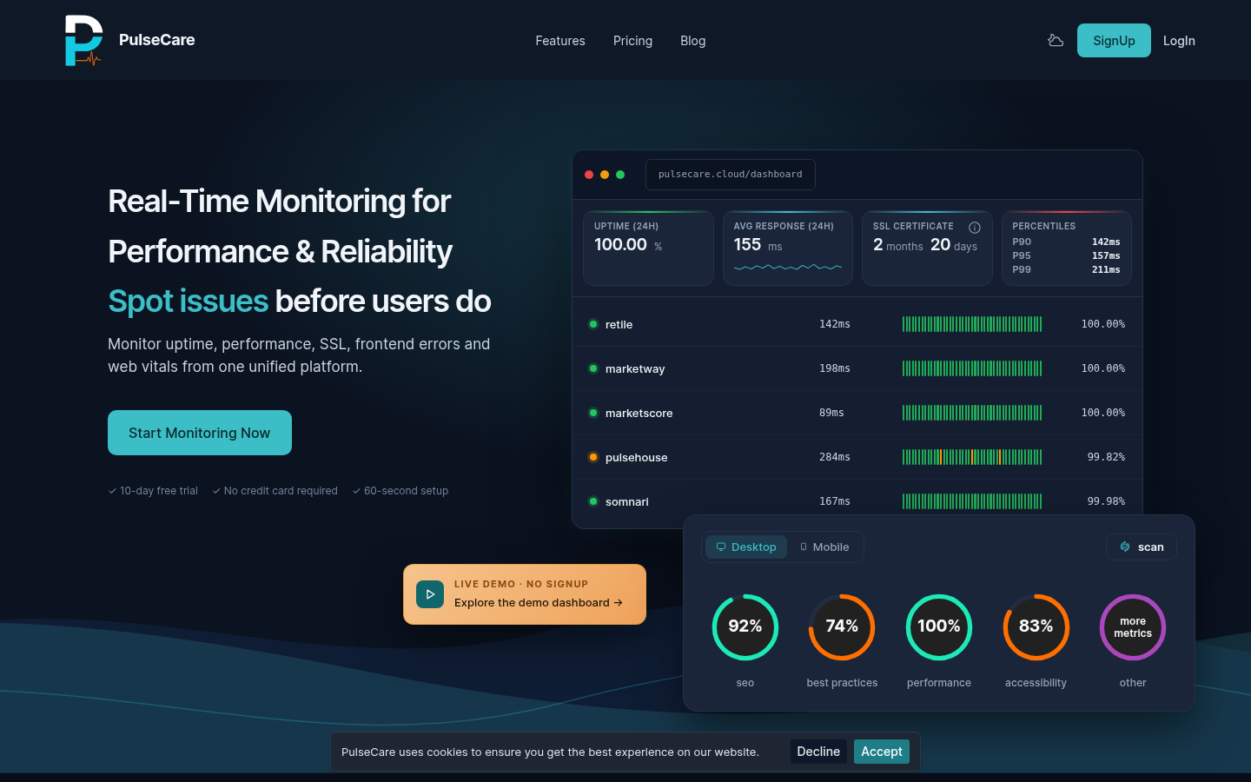The height and width of the screenshot is (782, 1251).
Task: Click 99.98% uptime value
Action: pos(1106,501)
